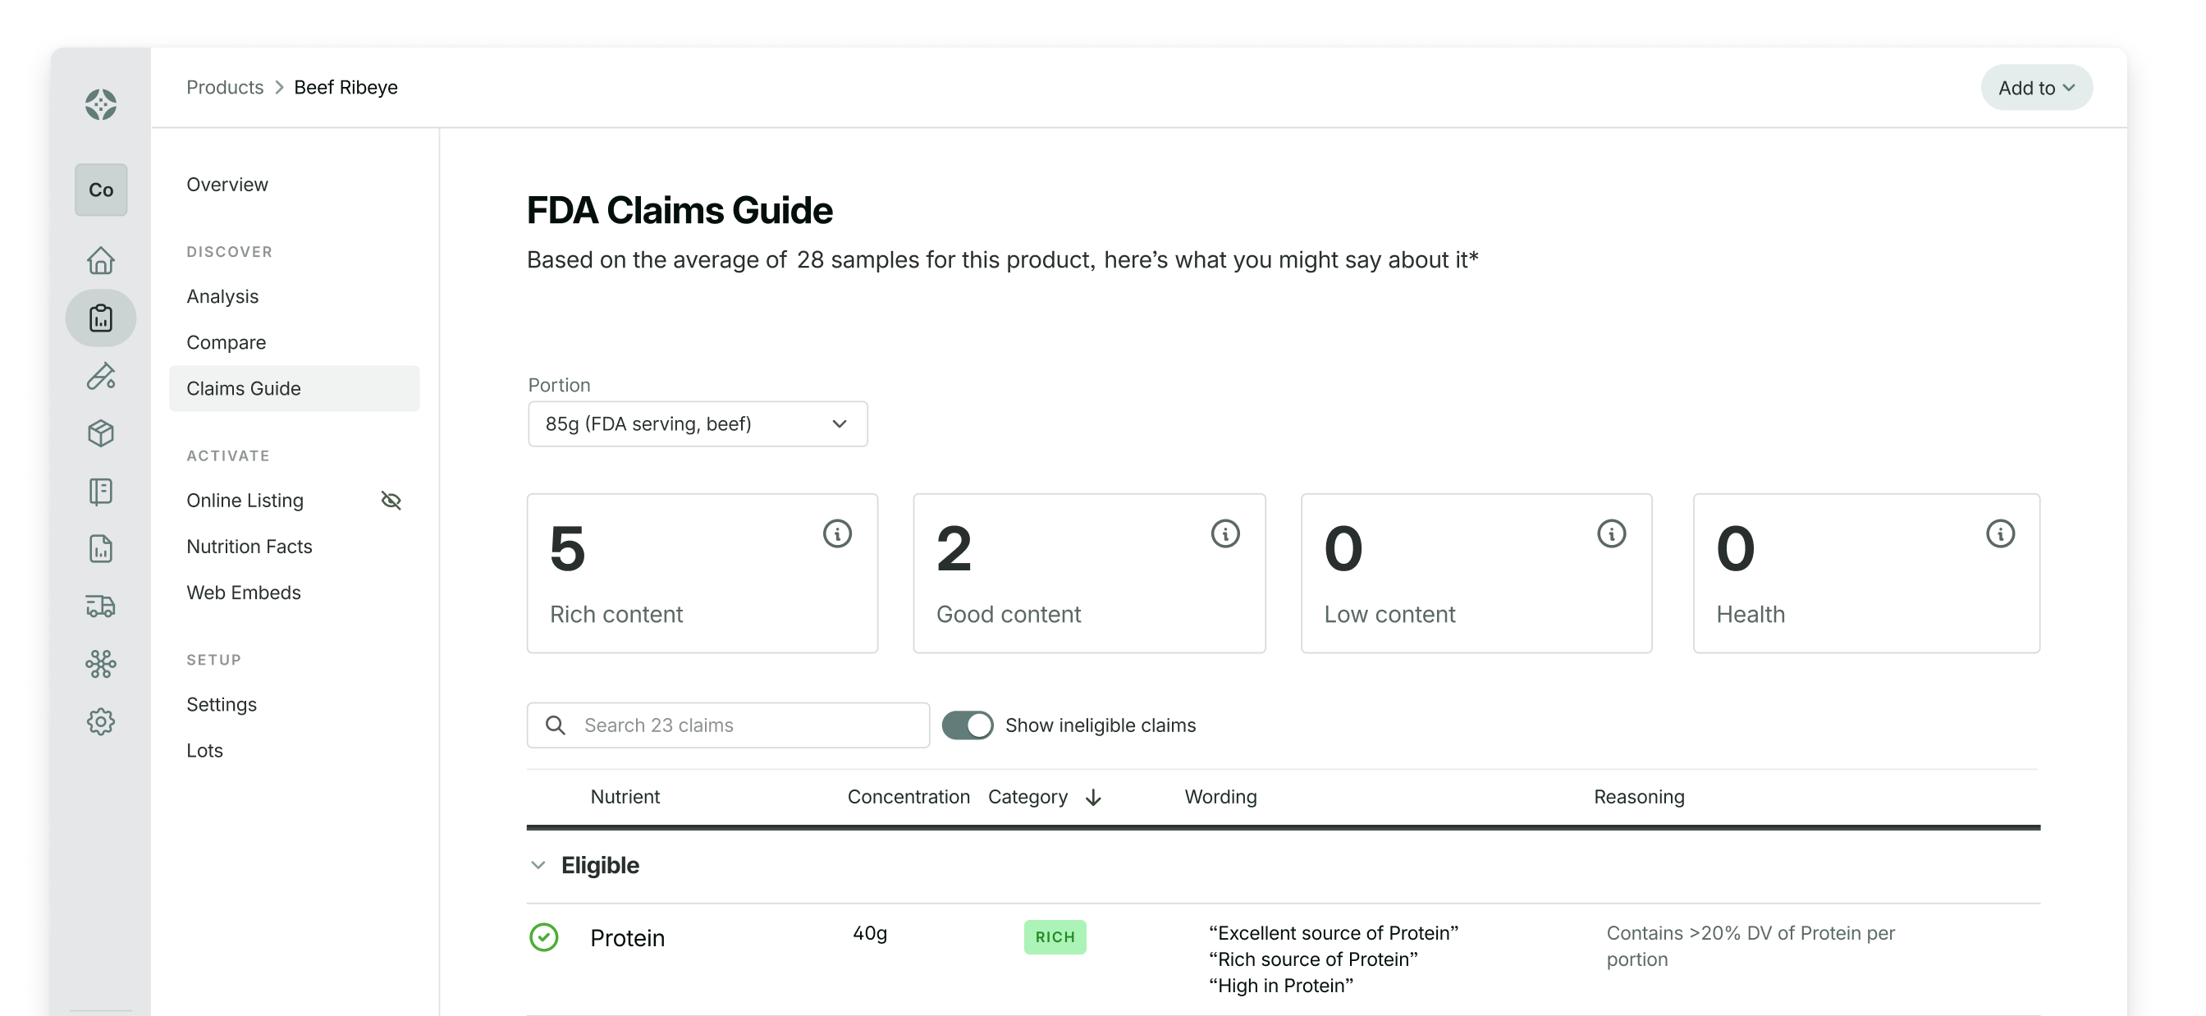Collapse the Eligible claims section

[x=538, y=865]
